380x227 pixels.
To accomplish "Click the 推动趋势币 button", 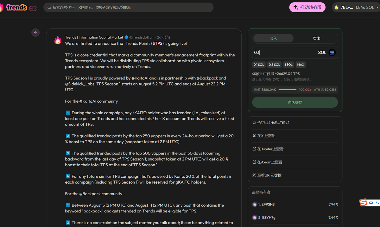I will (307, 7).
